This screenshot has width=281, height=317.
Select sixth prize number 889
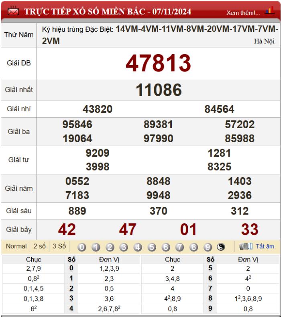pos(77,211)
